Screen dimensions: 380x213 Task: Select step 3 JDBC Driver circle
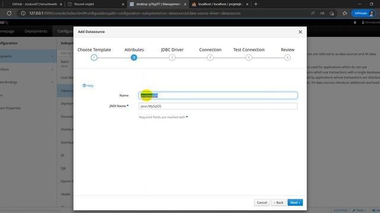click(172, 57)
